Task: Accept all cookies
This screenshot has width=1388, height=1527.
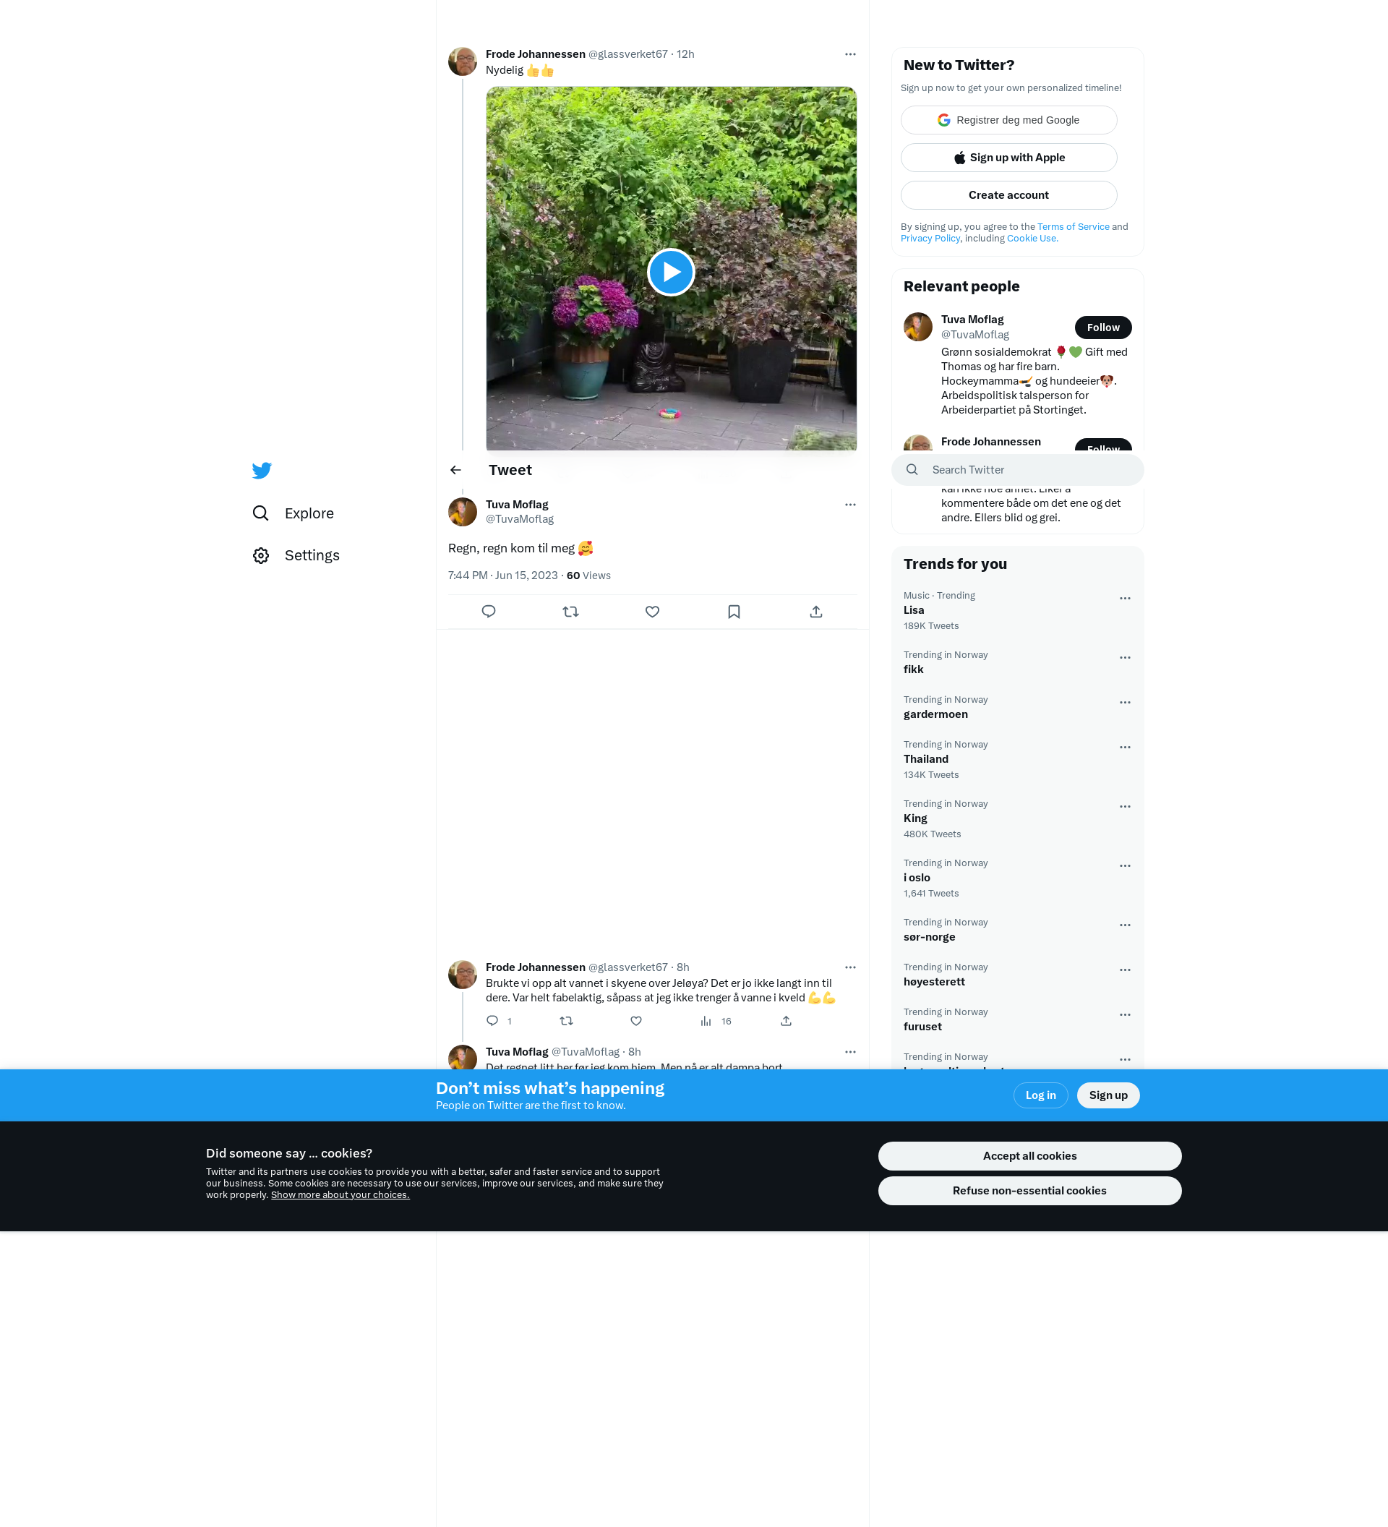Action: 1029,1157
